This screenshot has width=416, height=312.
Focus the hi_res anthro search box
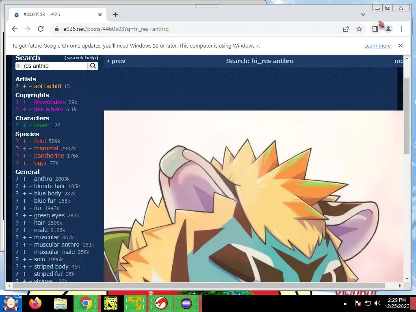[52, 66]
